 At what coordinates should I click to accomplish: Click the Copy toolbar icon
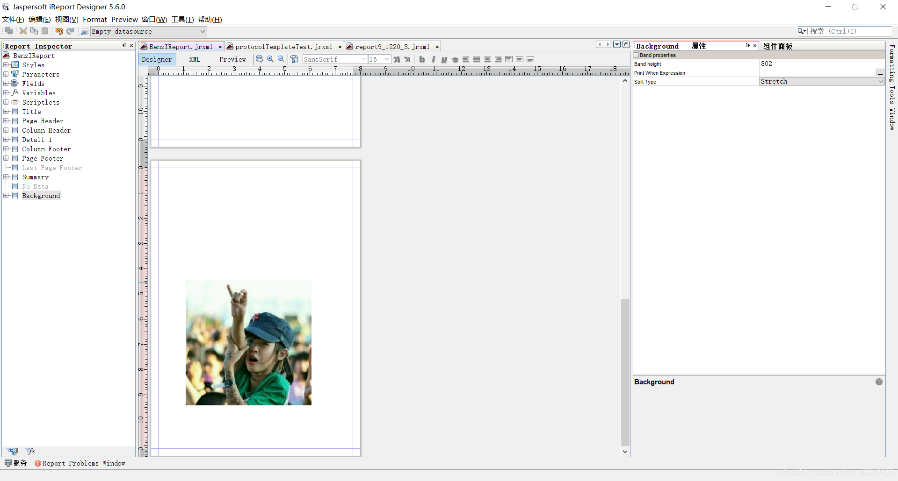pyautogui.click(x=34, y=31)
